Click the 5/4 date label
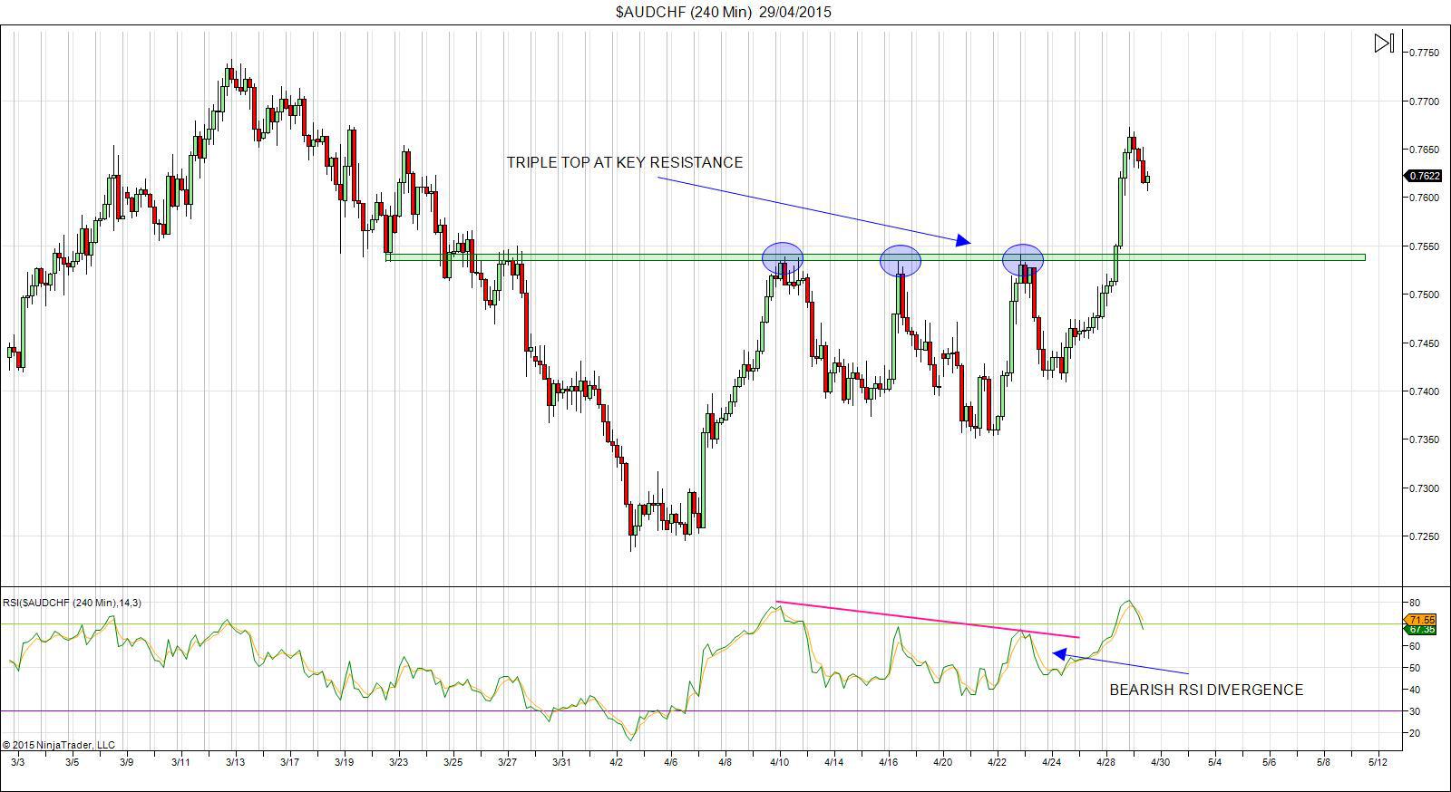This screenshot has width=1451, height=792. click(x=1215, y=762)
